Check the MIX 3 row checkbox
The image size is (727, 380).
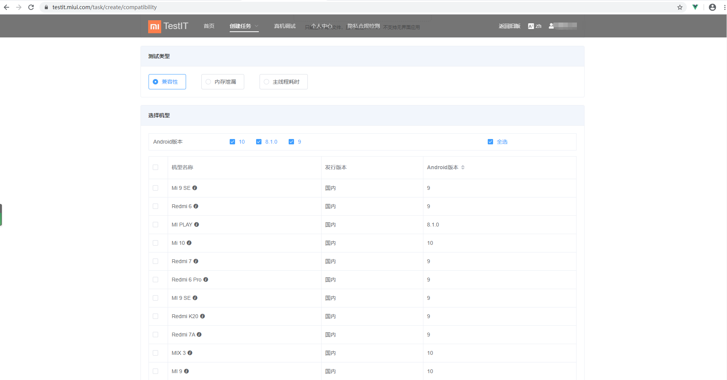(155, 353)
